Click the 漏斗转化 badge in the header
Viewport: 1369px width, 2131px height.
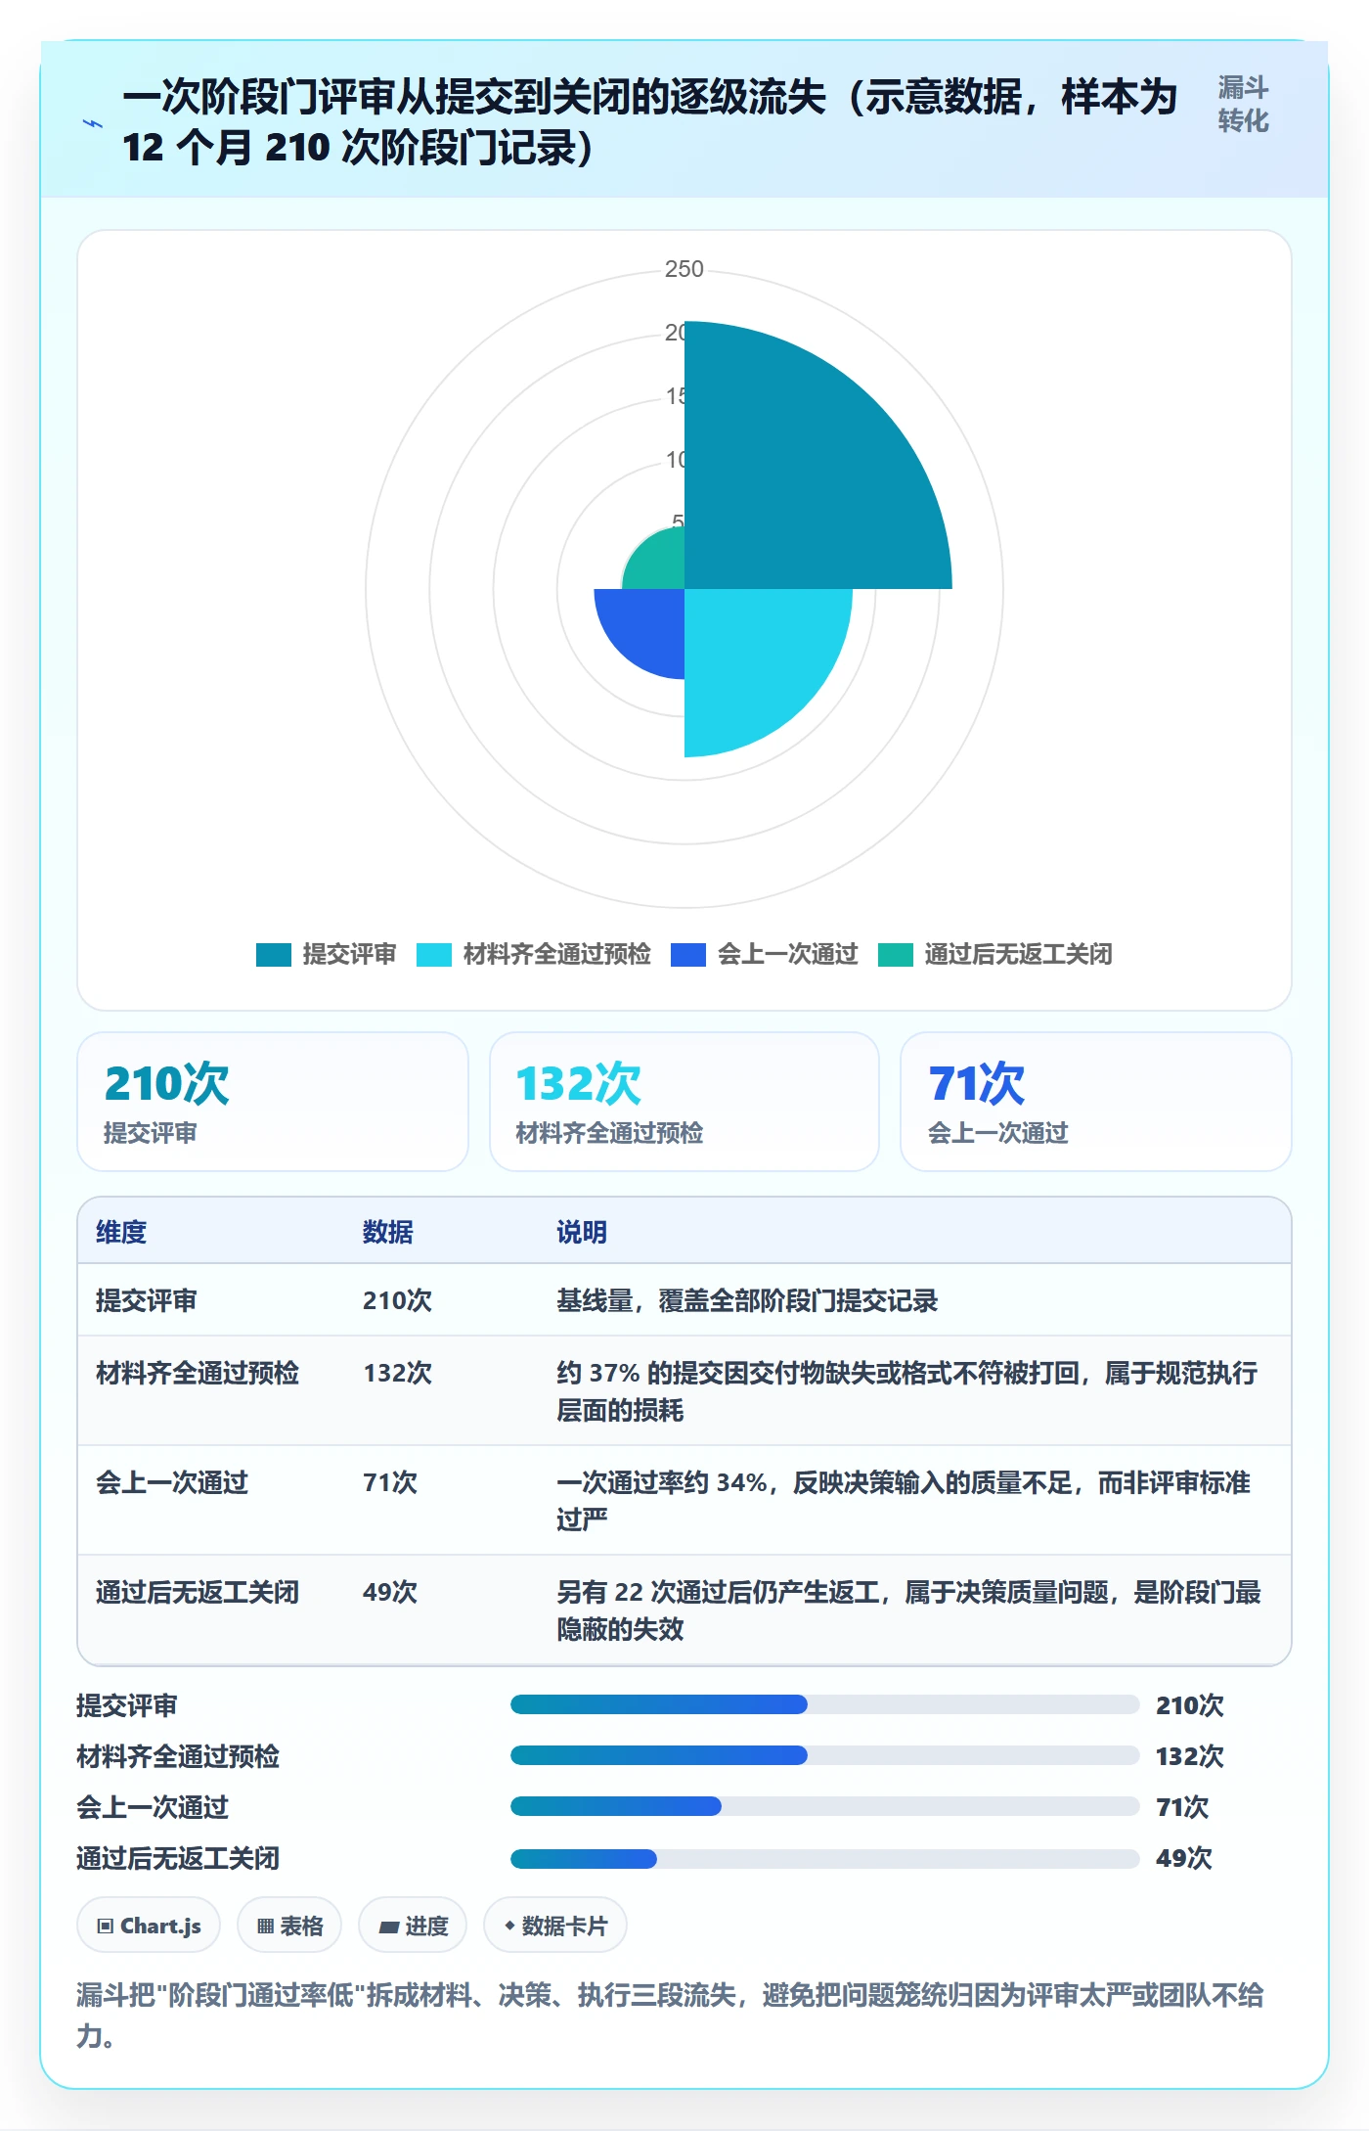[x=1243, y=105]
